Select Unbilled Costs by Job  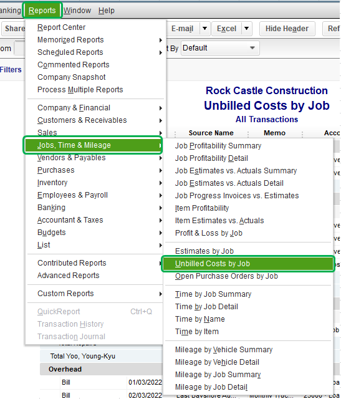[248, 264]
